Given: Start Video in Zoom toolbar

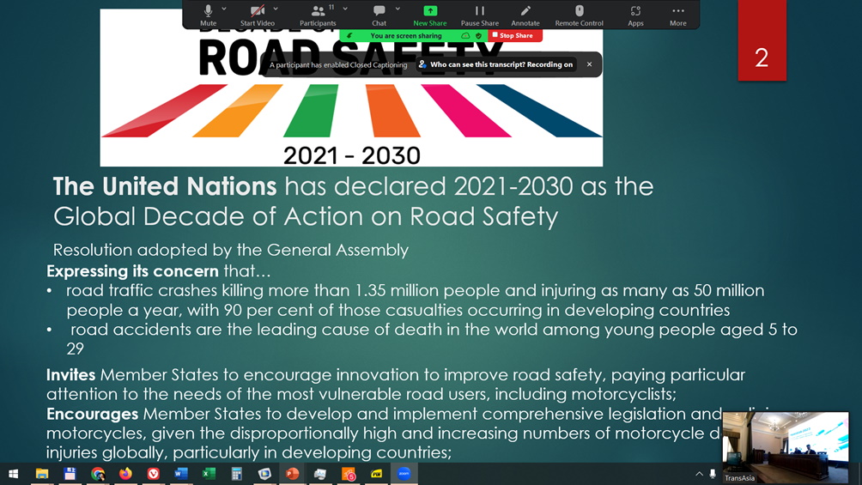Looking at the screenshot, I should coord(258,15).
